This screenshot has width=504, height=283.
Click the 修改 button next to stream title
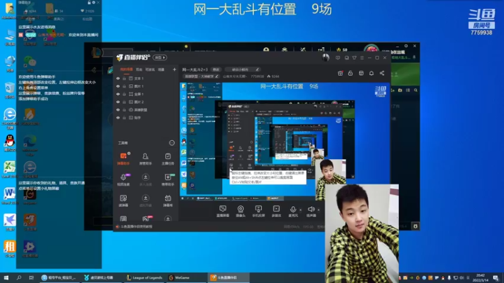click(215, 69)
